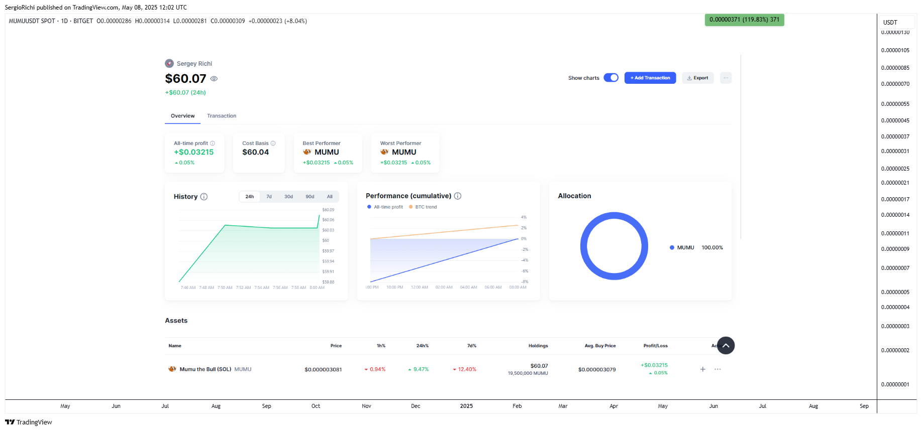Click the MUMUUSDT SPOT symbol title
Image resolution: width=922 pixels, height=431 pixels.
(32, 21)
